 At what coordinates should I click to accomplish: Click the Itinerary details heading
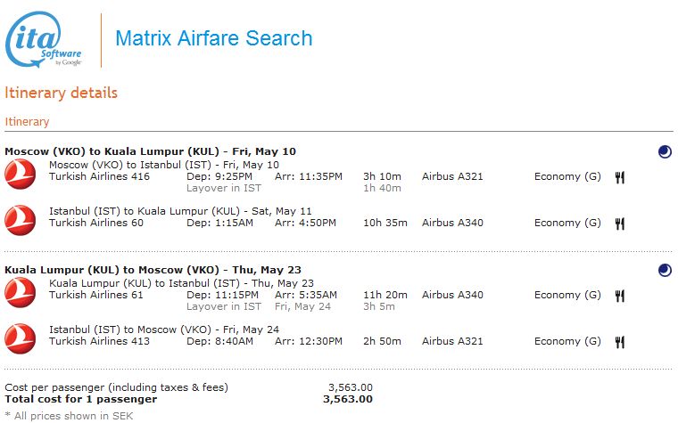click(62, 94)
